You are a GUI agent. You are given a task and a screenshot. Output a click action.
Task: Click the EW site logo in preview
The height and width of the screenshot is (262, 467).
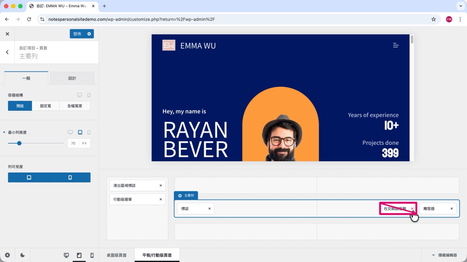(x=169, y=45)
